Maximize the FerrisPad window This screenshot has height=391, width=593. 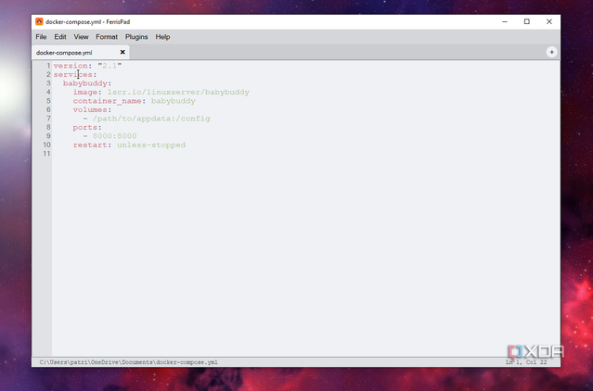[526, 21]
